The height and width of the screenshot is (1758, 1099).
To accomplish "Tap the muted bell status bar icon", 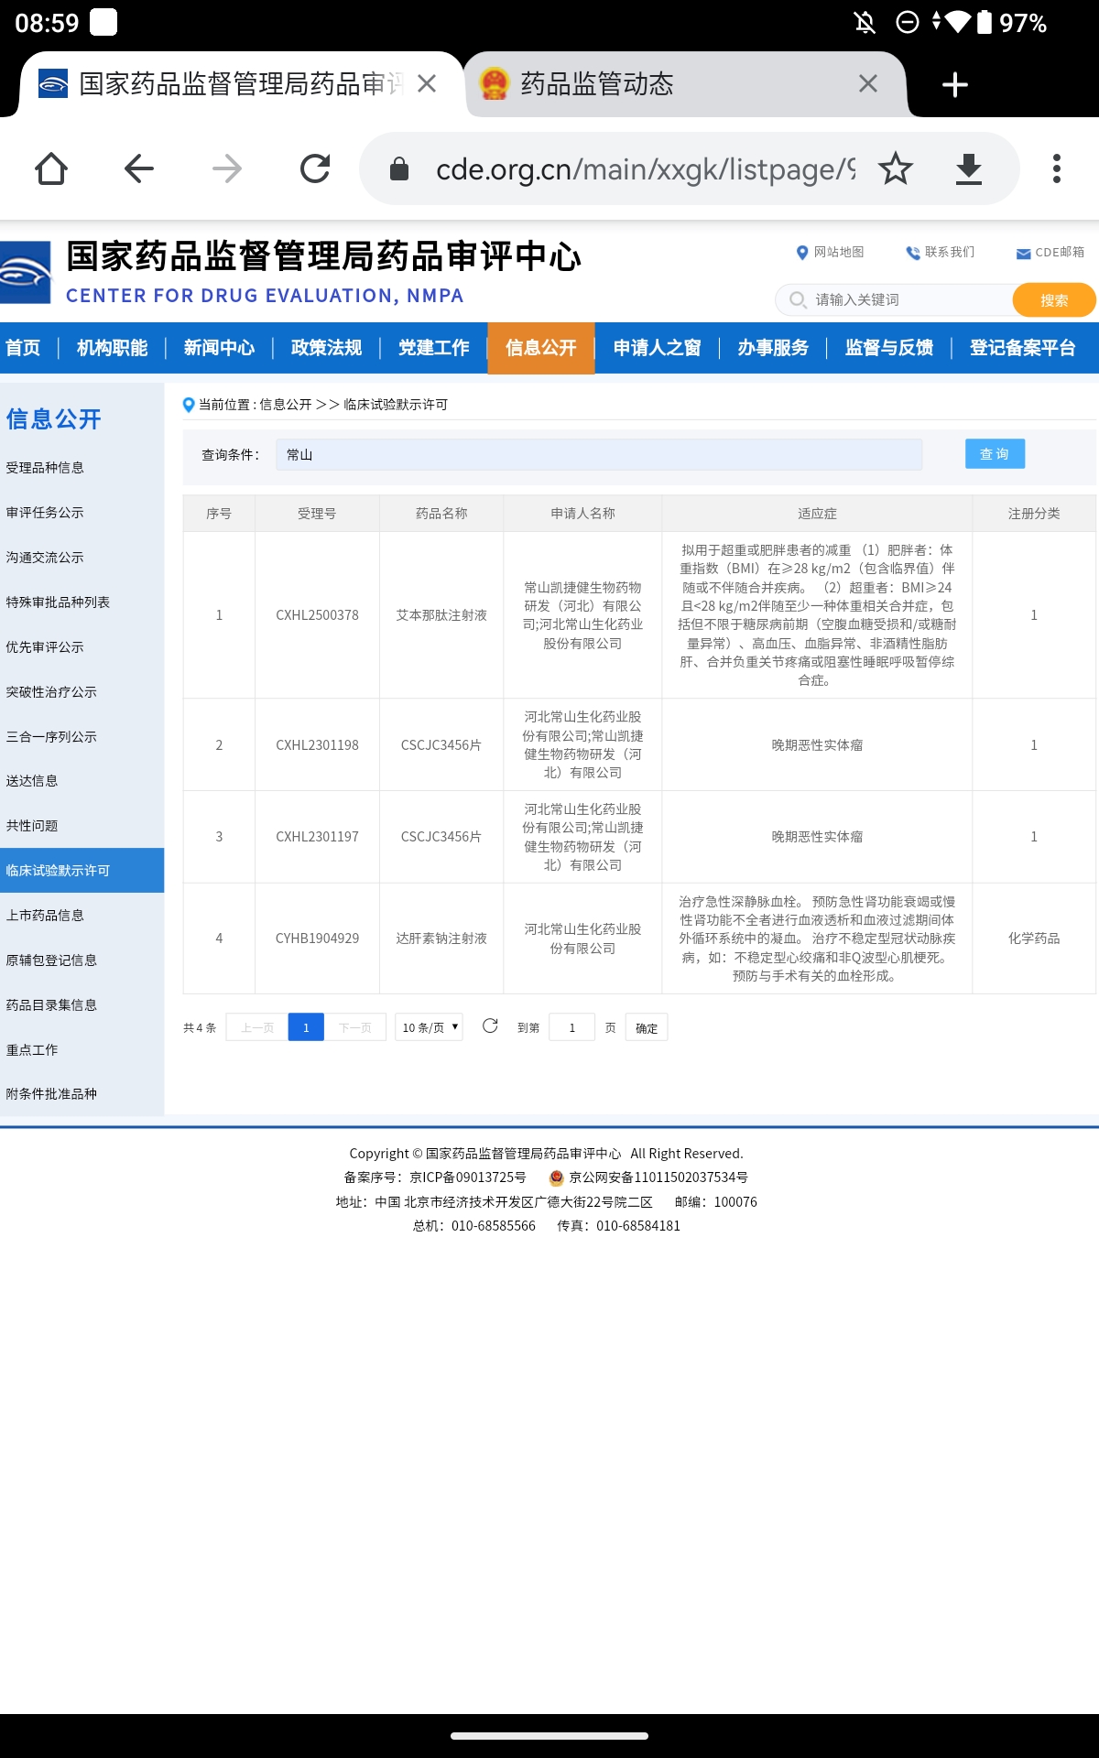I will tap(864, 22).
